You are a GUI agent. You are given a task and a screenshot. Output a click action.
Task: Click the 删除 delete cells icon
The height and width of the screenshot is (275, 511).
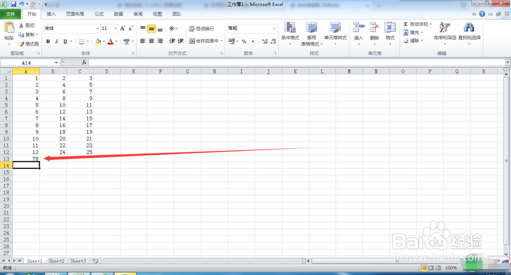tap(374, 28)
